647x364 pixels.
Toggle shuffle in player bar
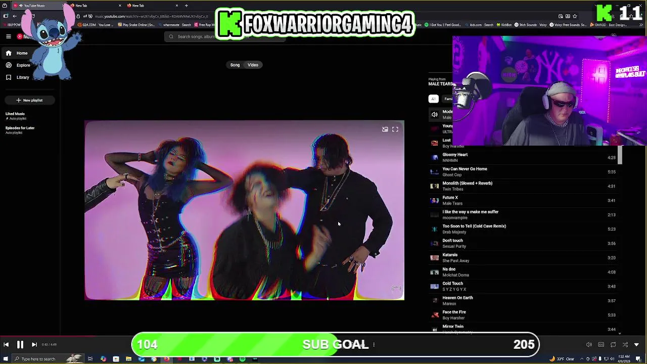[625, 345]
